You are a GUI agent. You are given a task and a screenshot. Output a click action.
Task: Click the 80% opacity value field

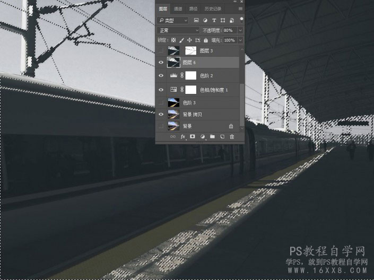[230, 30]
